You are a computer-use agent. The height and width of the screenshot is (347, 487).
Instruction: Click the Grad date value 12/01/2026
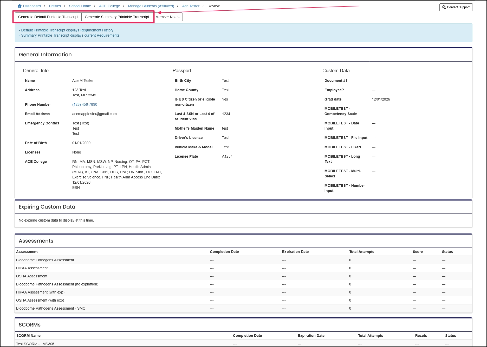tap(381, 99)
